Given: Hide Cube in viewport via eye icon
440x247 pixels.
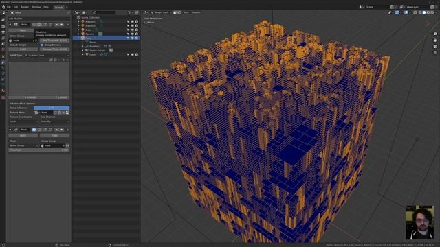Looking at the screenshot, I should tap(133, 55).
